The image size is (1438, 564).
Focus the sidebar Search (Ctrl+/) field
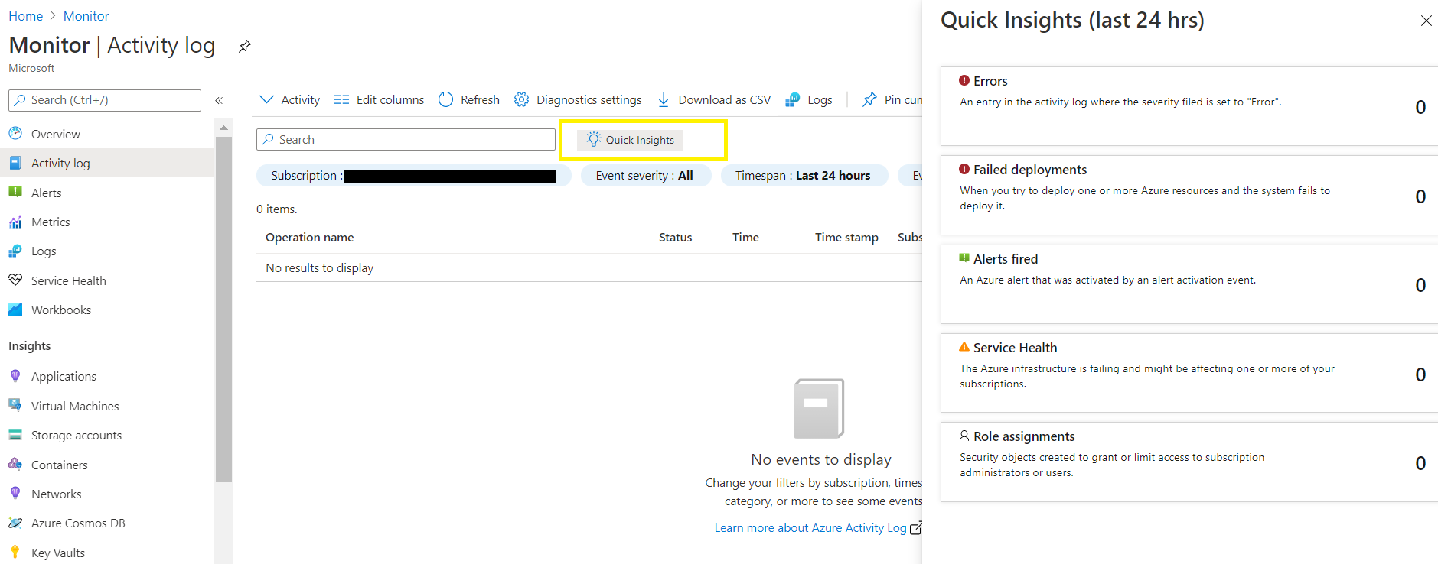coord(105,100)
